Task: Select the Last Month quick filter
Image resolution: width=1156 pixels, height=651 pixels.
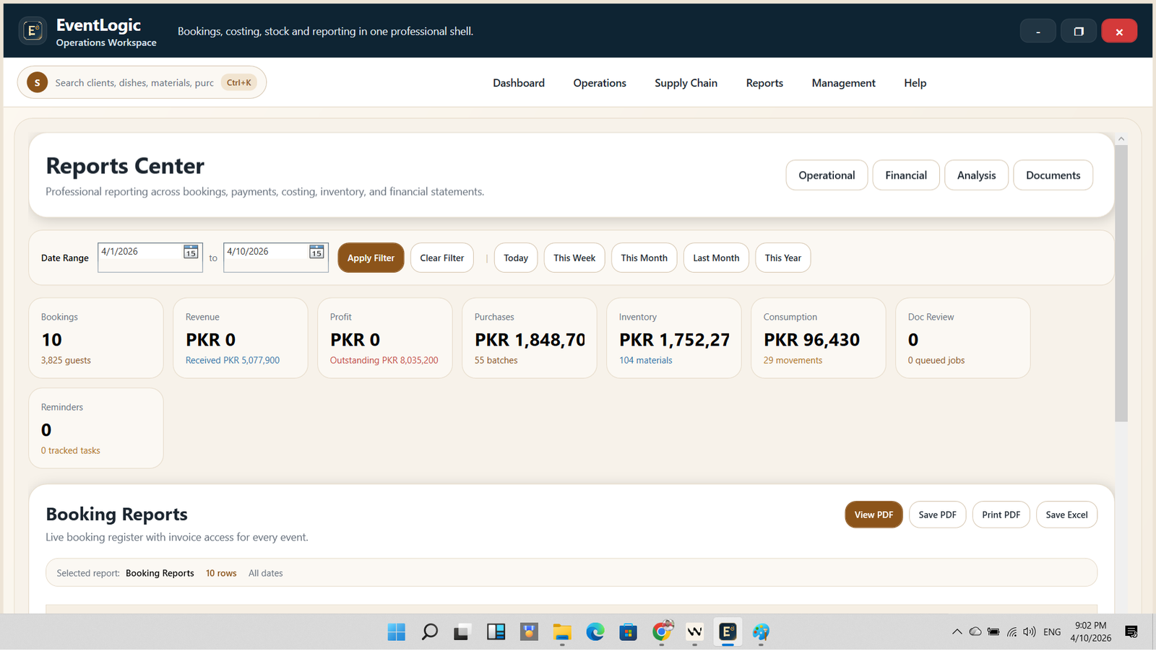Action: 716,258
